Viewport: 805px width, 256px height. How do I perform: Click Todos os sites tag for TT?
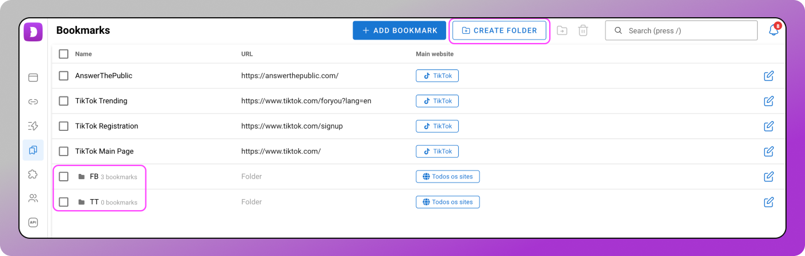[x=448, y=202]
